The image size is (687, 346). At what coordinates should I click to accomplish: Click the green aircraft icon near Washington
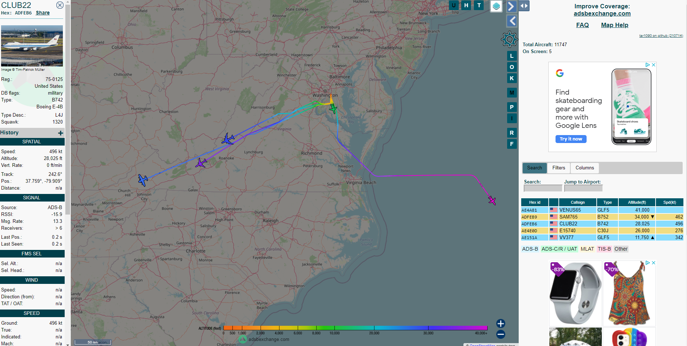tap(333, 108)
